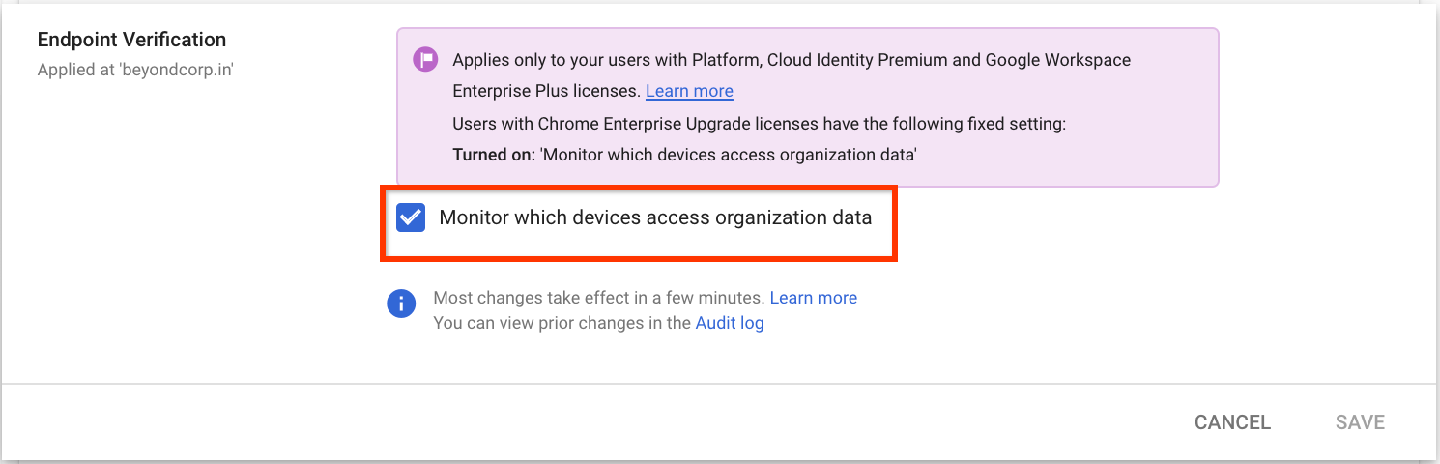Click the 'Most changes take effect' text

598,298
